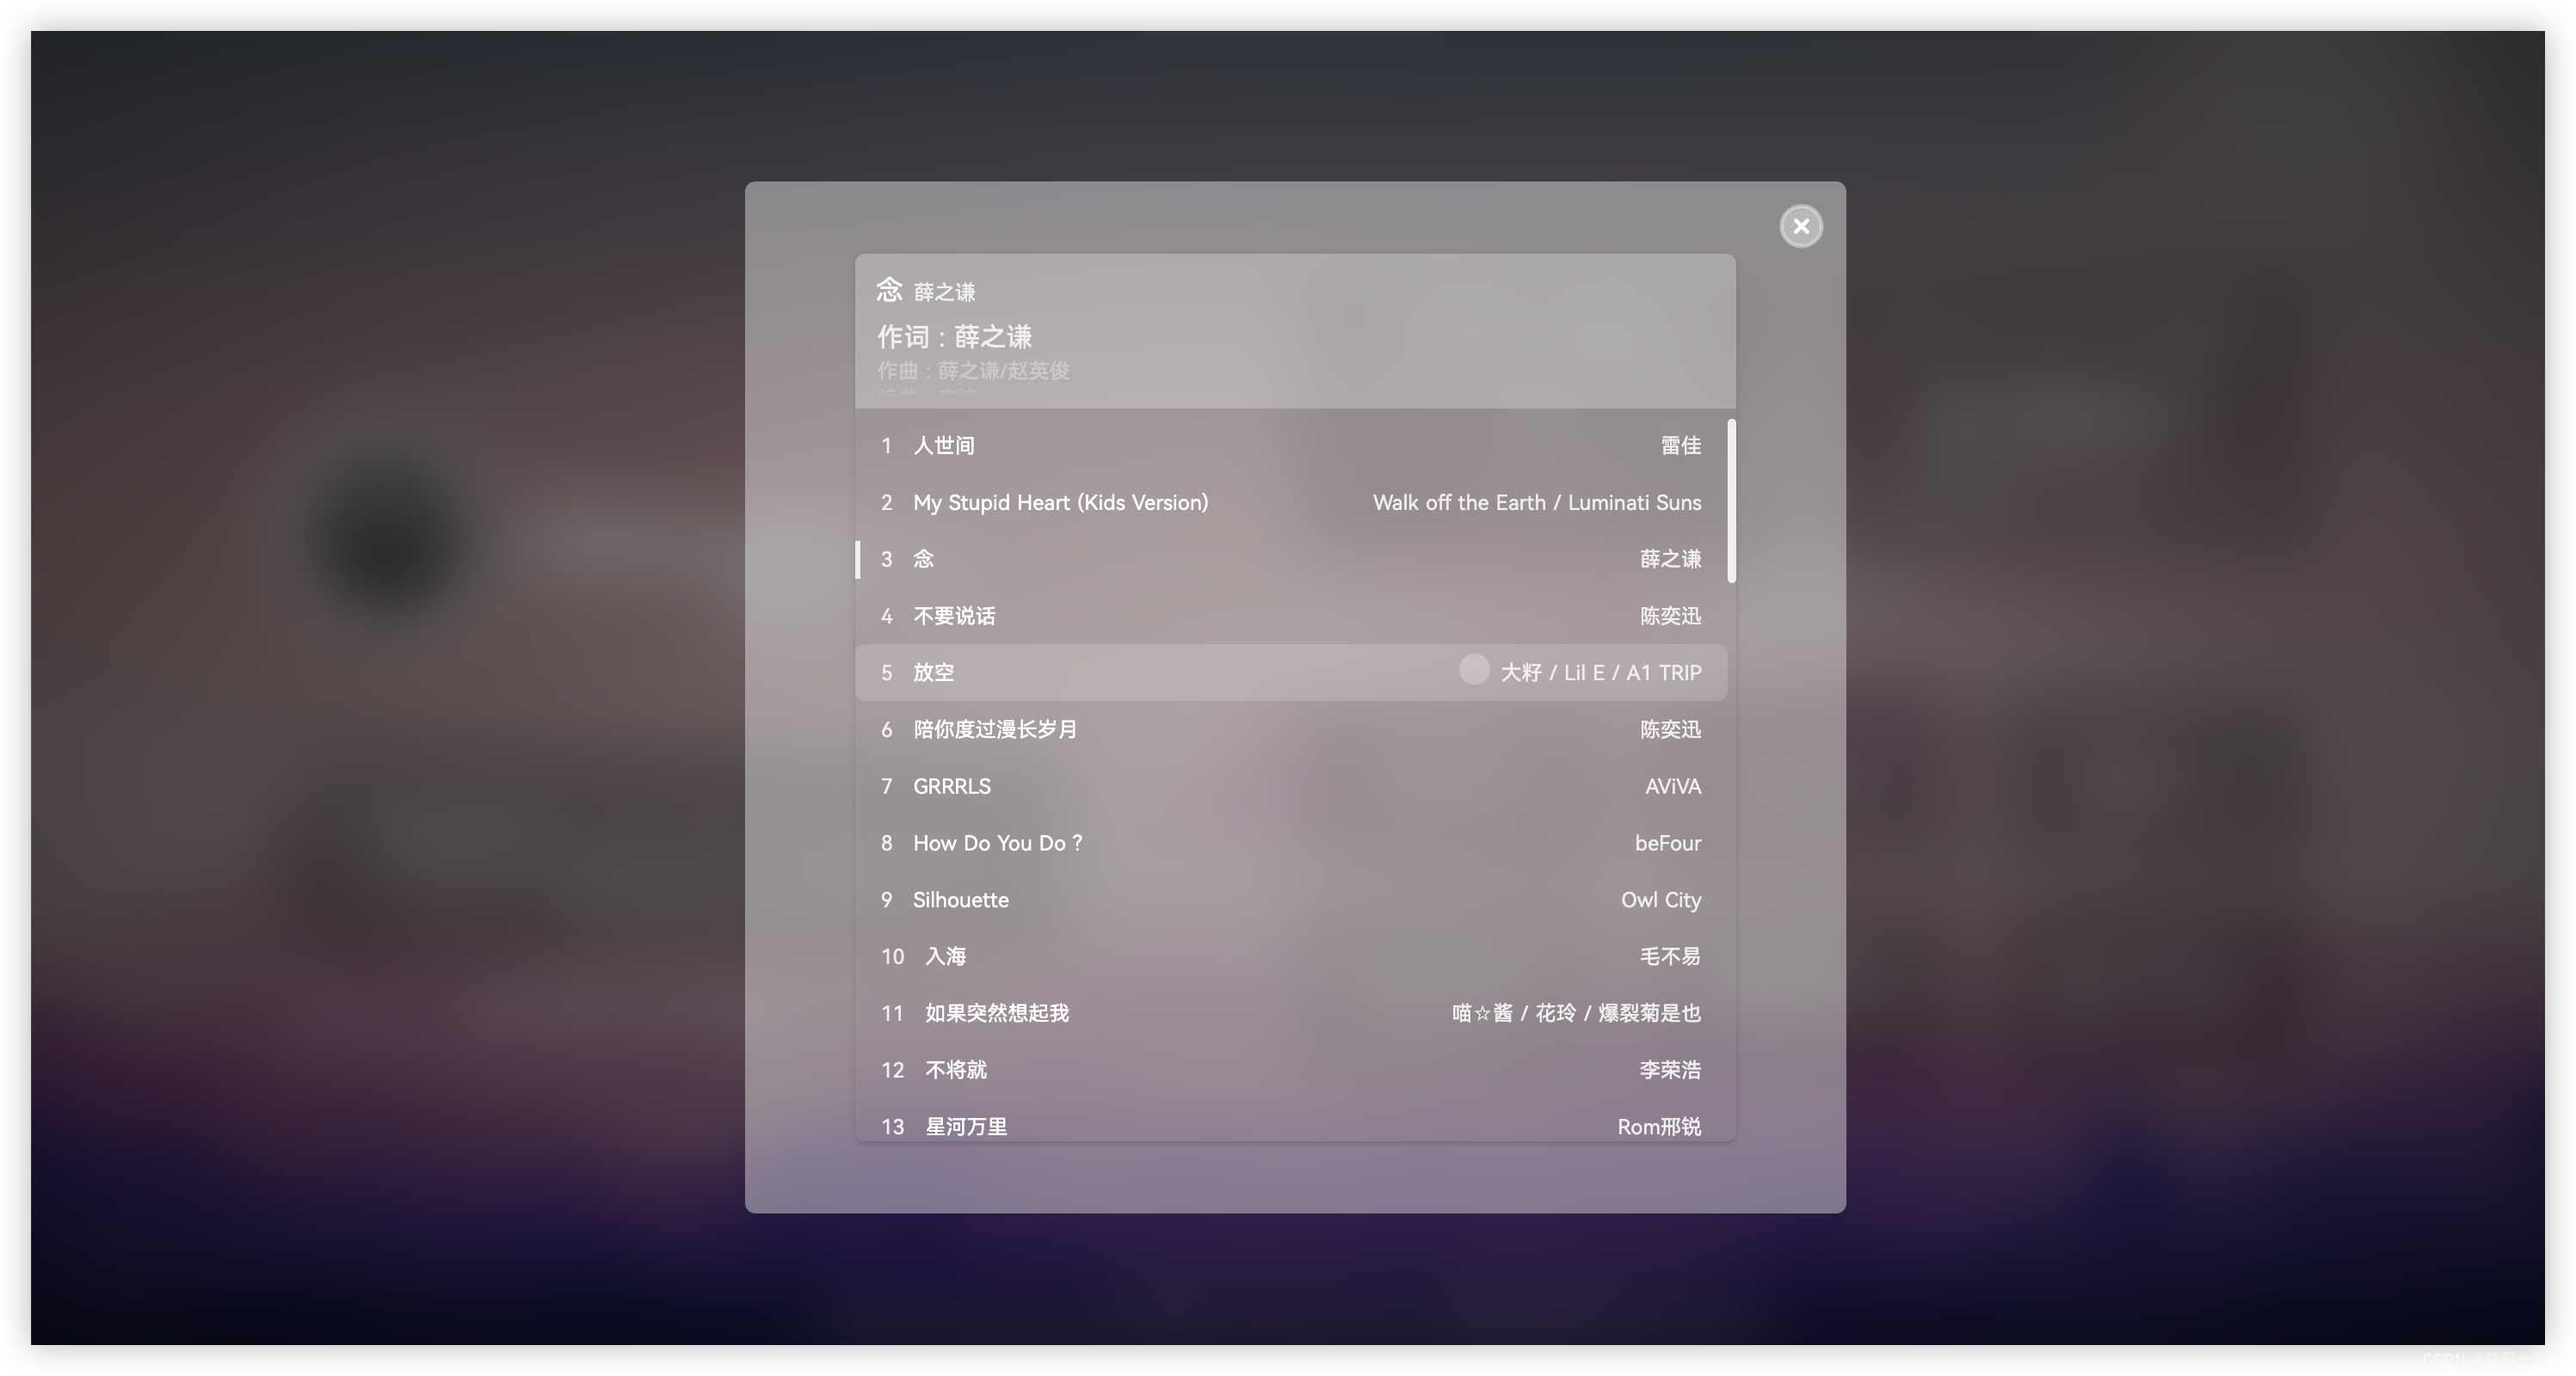Toggle playback for track 5 放空
Screen dimensions: 2576x1376
[1470, 671]
